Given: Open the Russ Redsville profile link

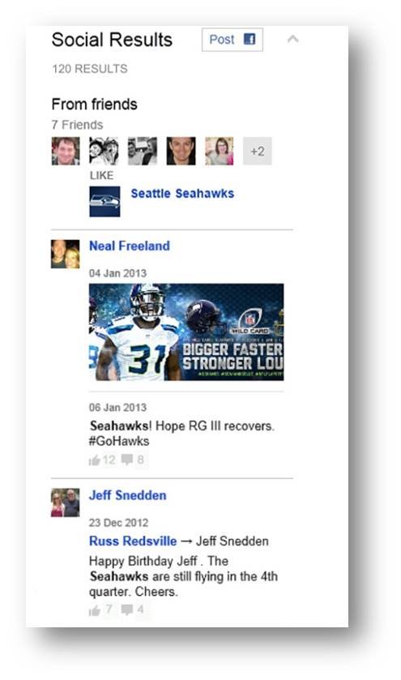Looking at the screenshot, I should pos(133,541).
